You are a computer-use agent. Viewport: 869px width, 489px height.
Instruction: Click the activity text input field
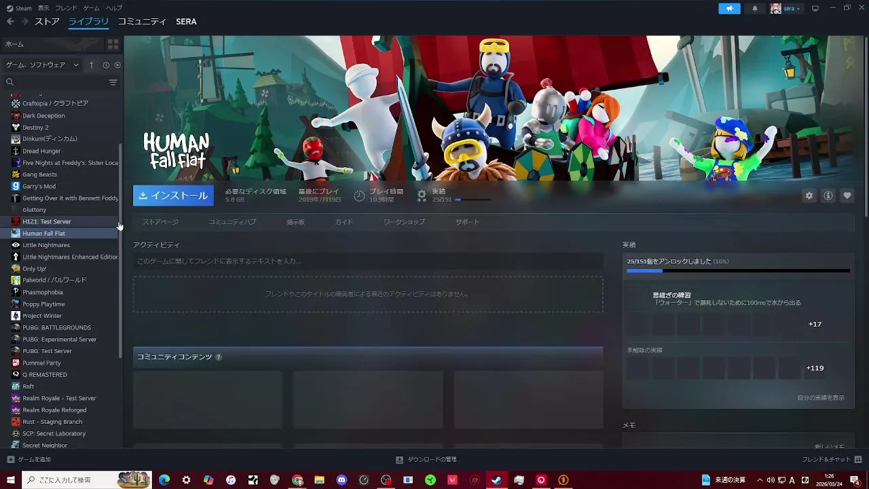click(x=368, y=261)
